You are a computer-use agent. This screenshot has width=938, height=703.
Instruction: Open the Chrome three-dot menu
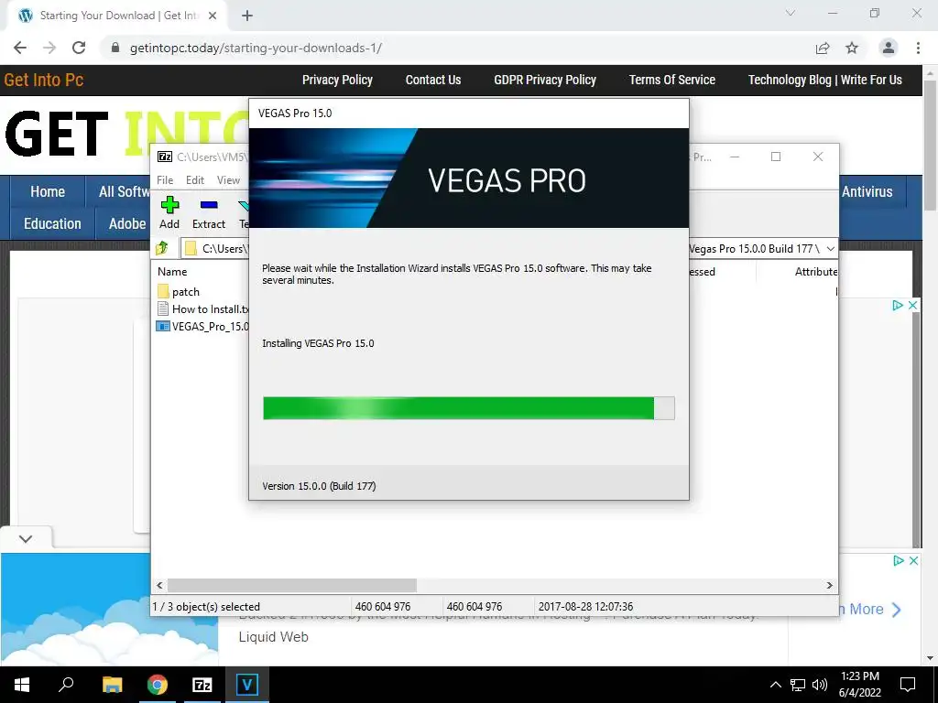click(x=918, y=48)
